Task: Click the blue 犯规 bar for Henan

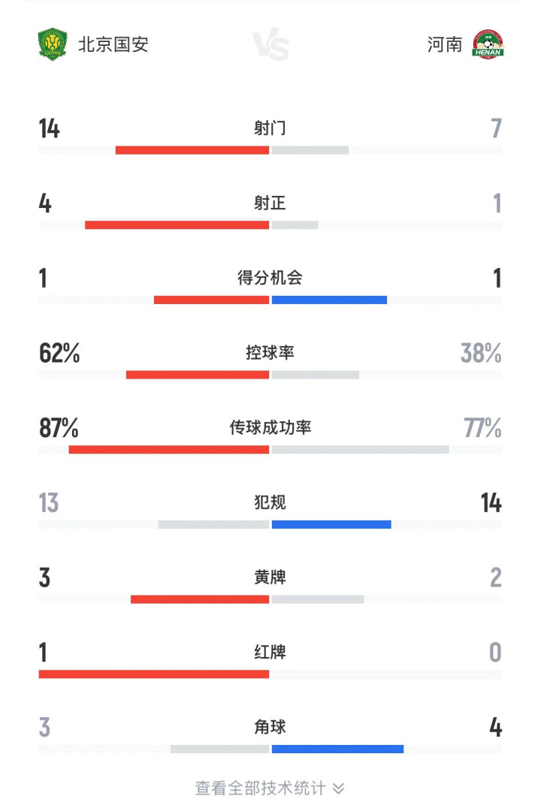Action: (x=331, y=524)
